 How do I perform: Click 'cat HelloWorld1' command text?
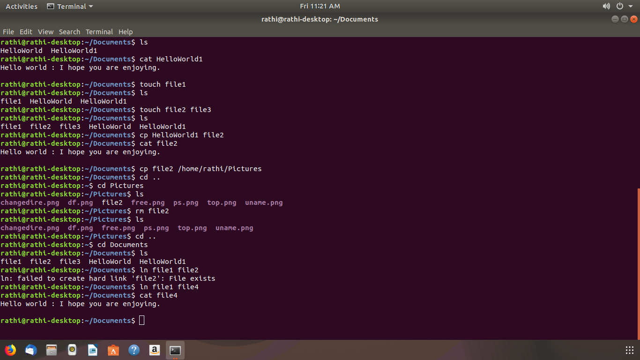(171, 59)
